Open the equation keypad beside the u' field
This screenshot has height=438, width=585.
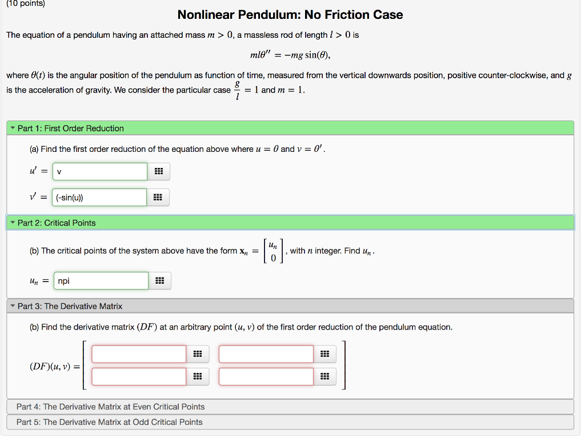[x=159, y=171]
